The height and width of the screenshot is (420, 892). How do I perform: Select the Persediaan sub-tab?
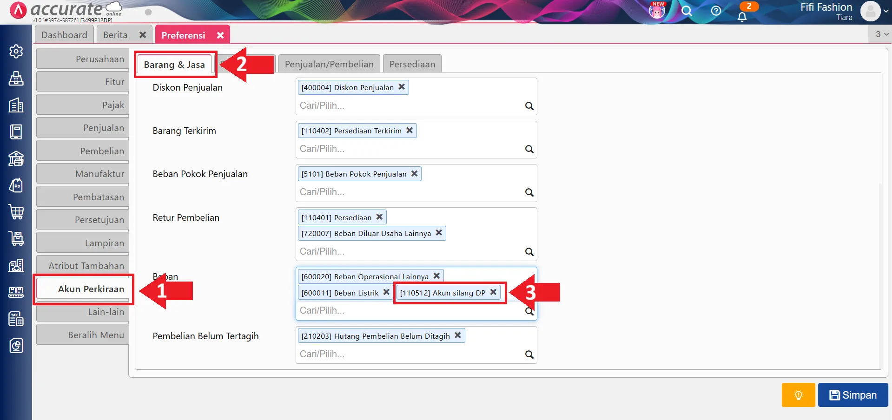[412, 64]
